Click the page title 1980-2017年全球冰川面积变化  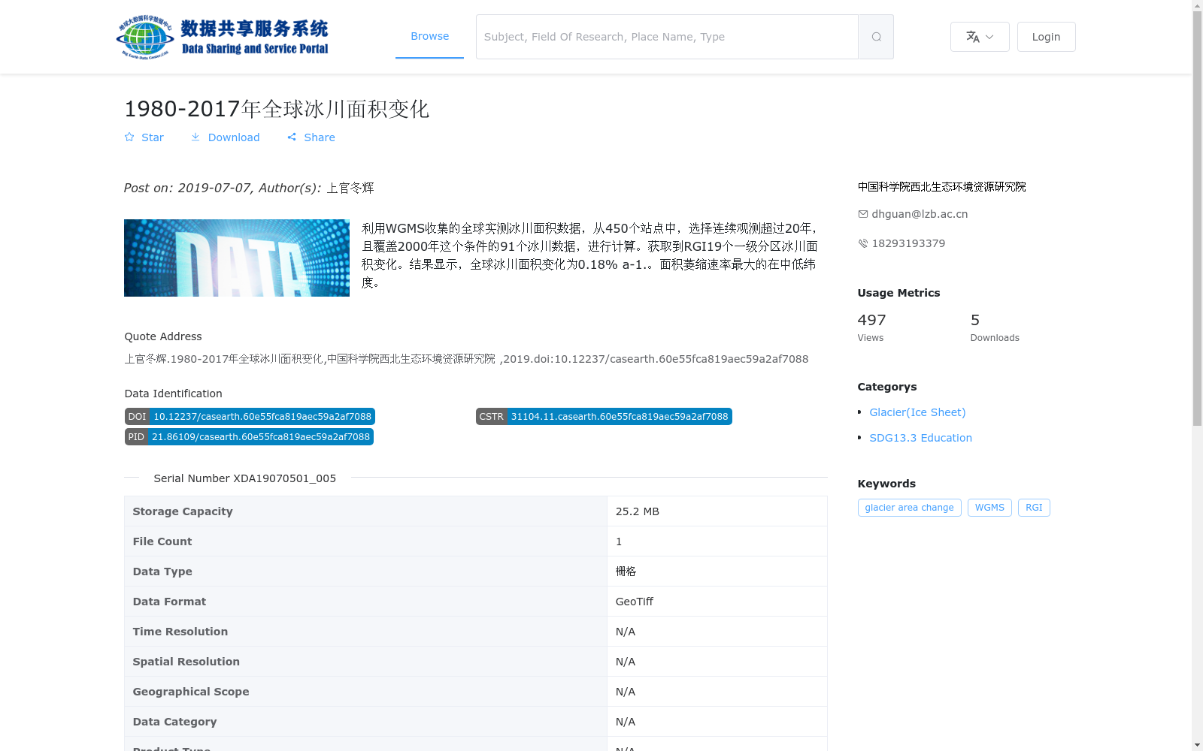pos(277,109)
